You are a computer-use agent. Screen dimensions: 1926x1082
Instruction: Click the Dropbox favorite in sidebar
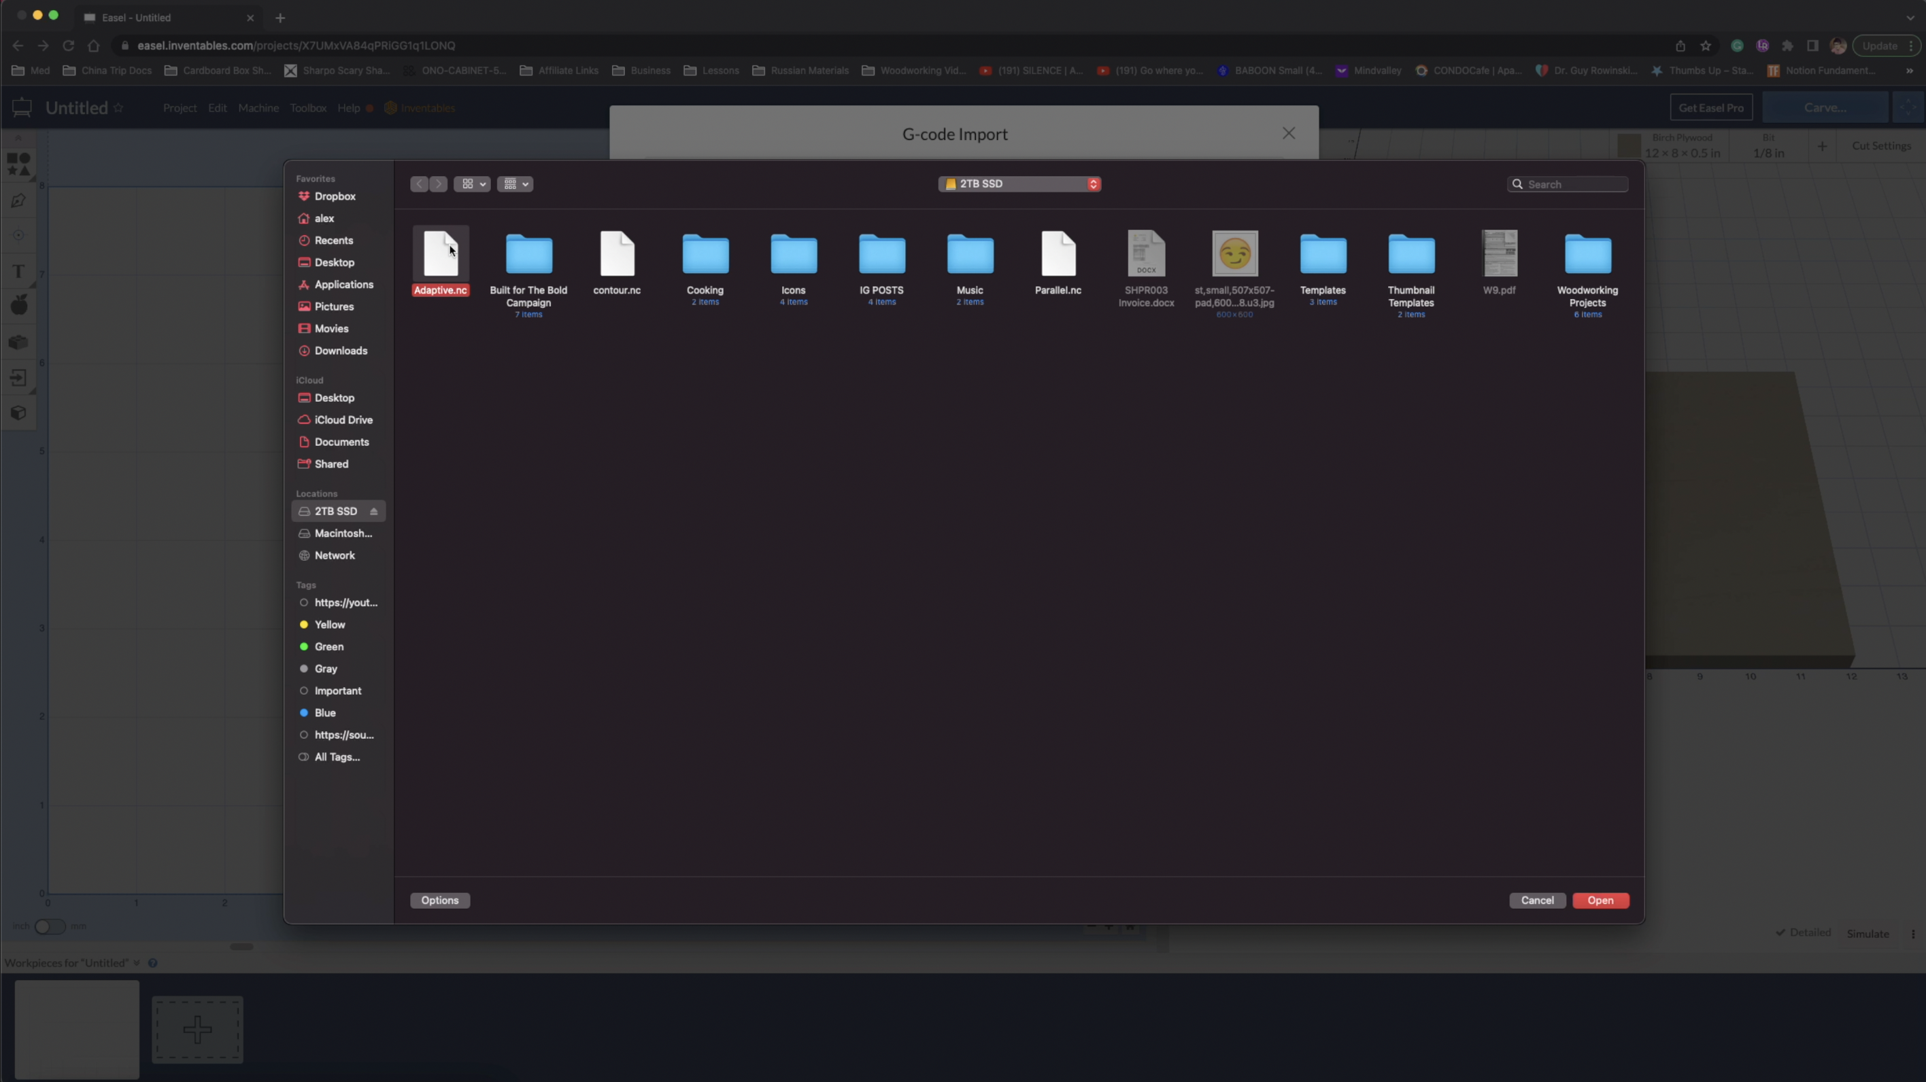click(x=334, y=196)
